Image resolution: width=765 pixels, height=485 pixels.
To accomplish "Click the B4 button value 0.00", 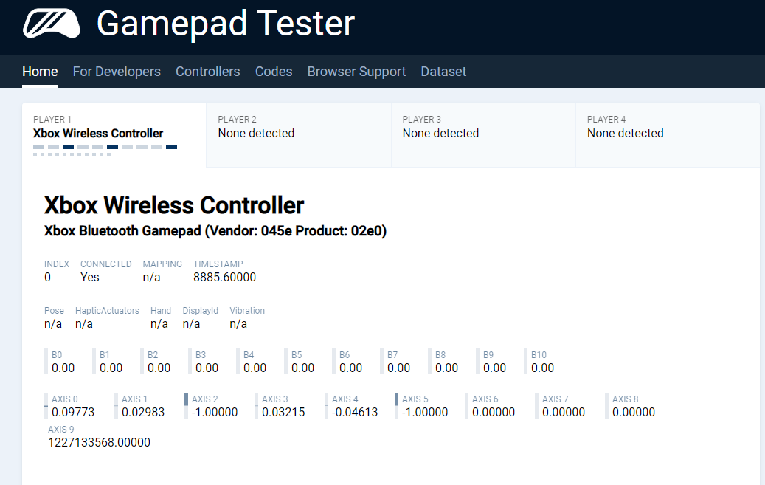I will pos(255,368).
